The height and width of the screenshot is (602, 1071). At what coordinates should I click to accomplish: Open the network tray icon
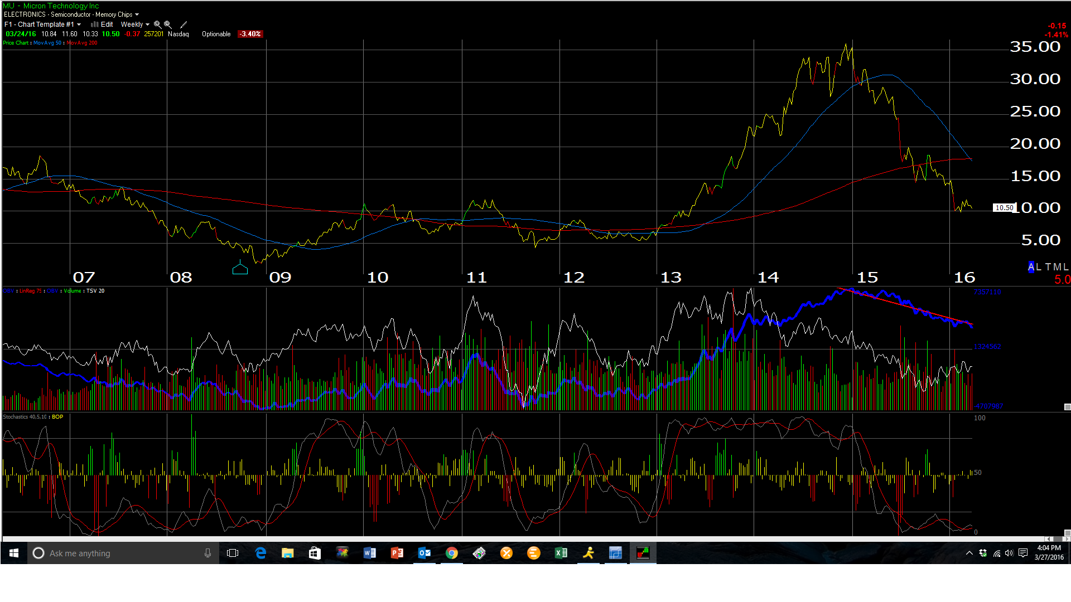pos(996,553)
